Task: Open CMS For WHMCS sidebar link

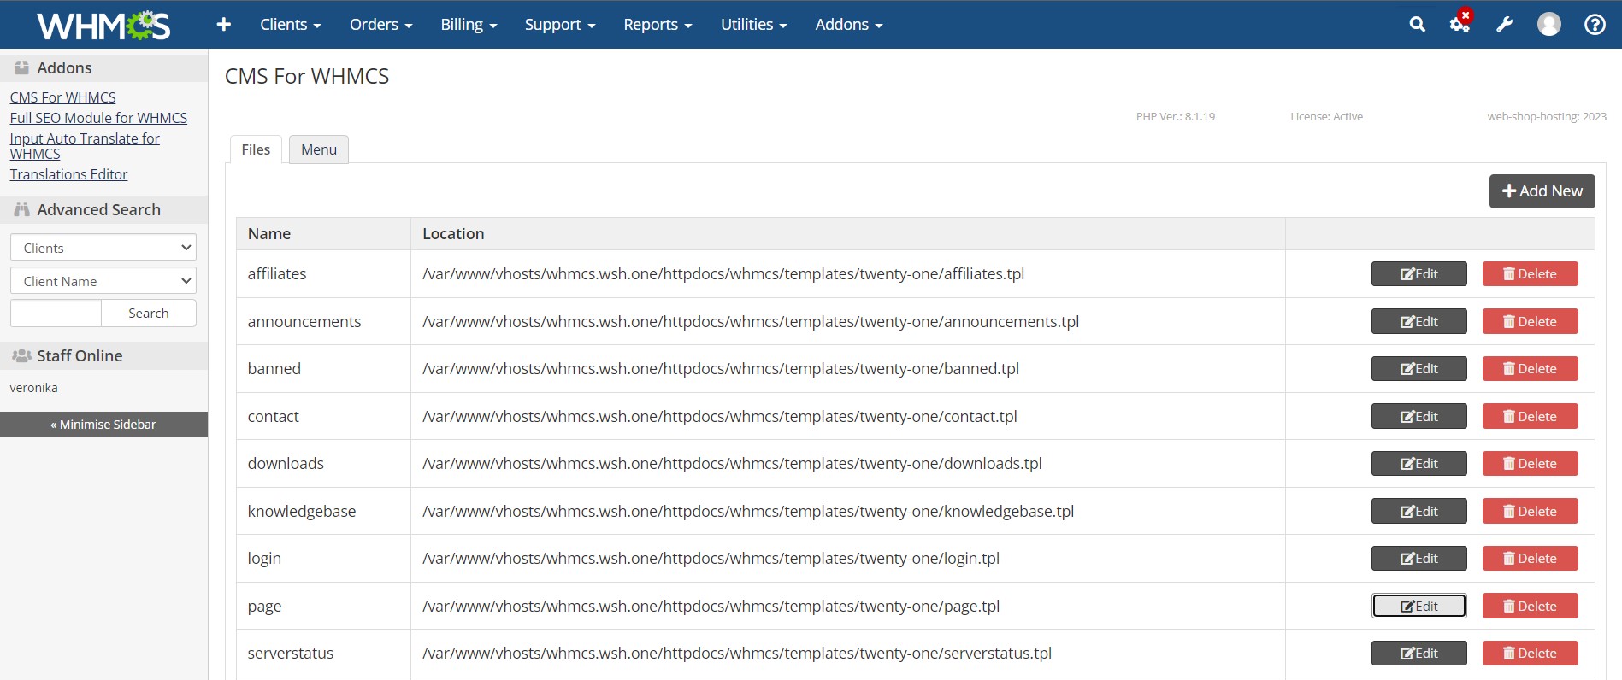Action: coord(63,97)
